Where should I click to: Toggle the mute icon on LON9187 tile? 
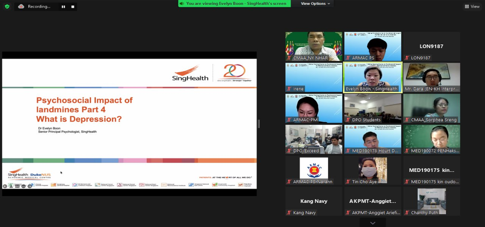tap(407, 58)
